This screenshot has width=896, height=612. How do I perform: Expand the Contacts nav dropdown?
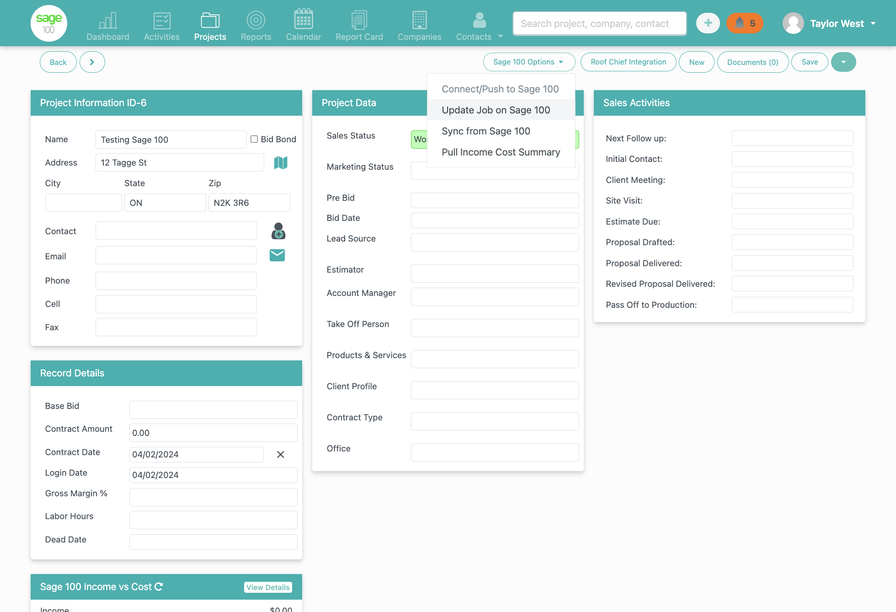[x=501, y=36]
